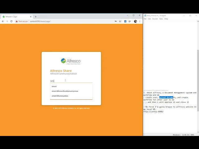Click the Notepad vertical scrollbar thumb
Image resolution: width=199 pixels, height=149 pixels.
198,81
